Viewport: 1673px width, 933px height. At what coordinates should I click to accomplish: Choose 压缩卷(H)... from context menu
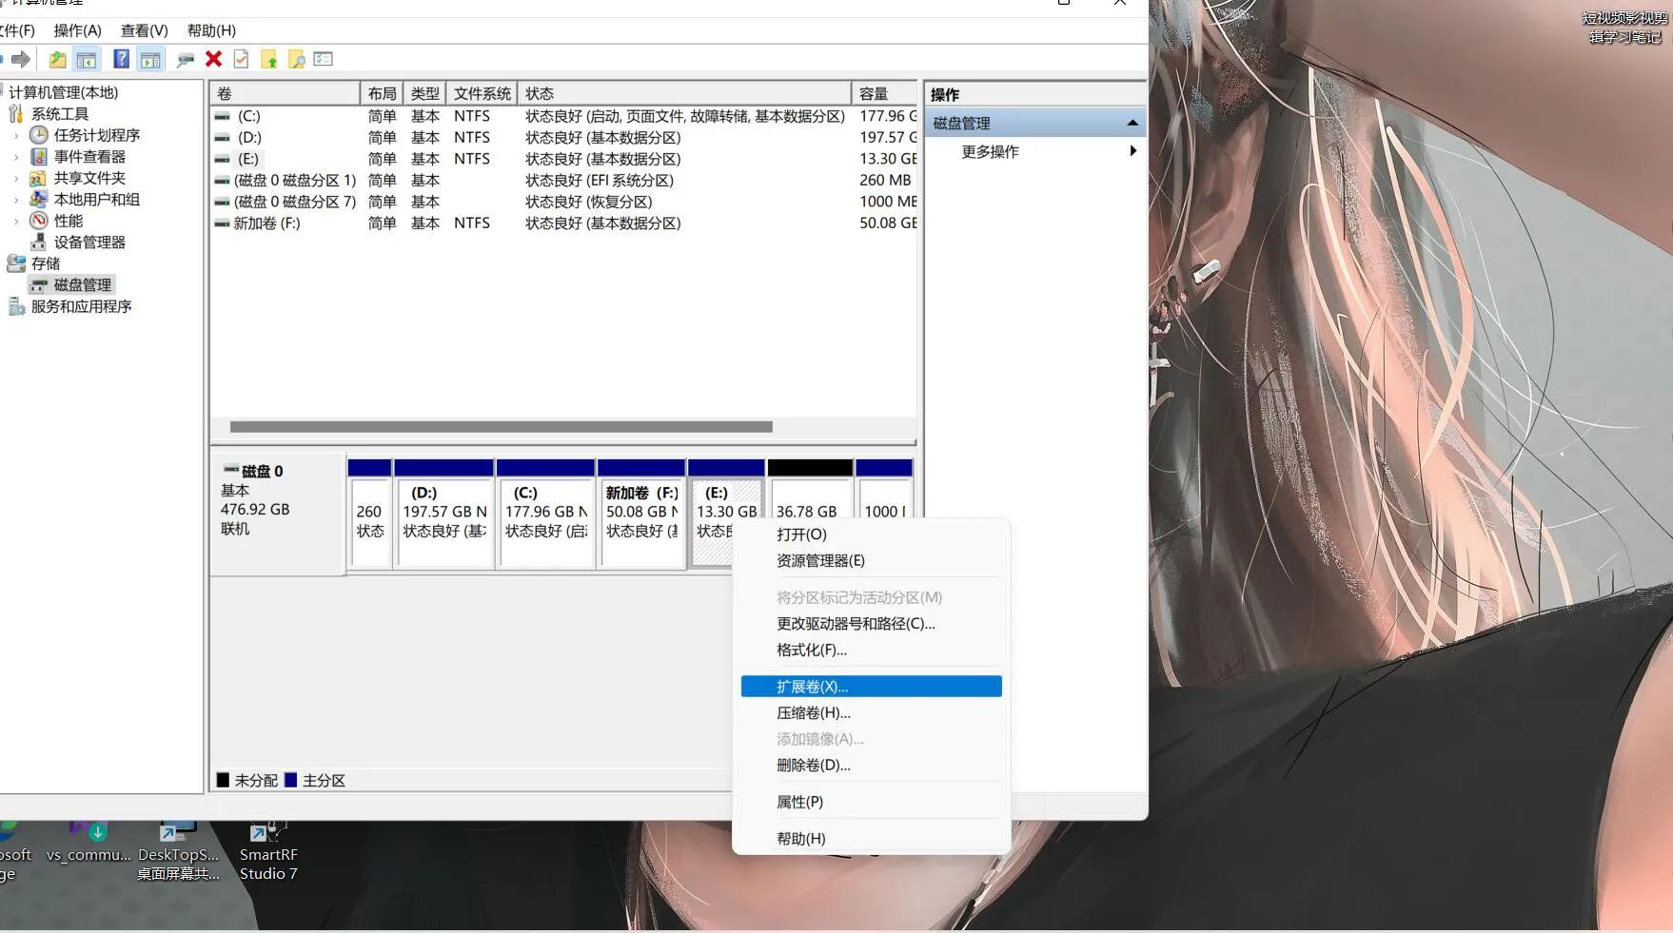814,712
